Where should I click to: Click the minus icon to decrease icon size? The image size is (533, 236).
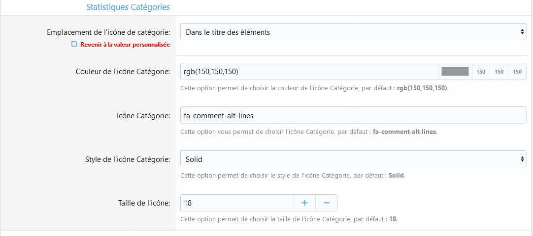click(326, 203)
